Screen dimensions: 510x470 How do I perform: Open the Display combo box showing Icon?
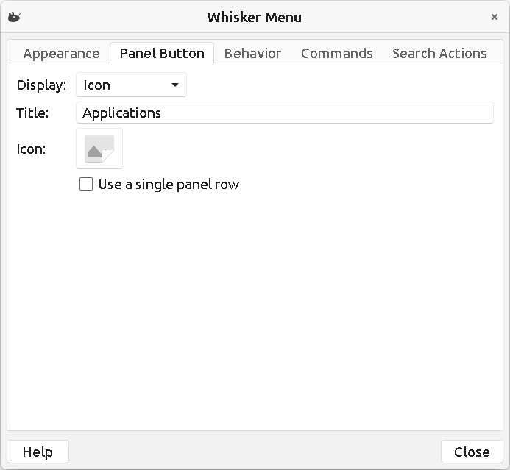131,85
